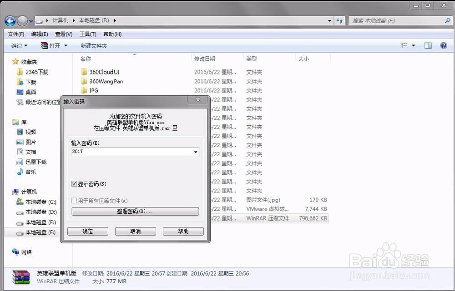Click 计算机 in the address breadcrumb
This screenshot has width=455, height=291.
(61, 20)
